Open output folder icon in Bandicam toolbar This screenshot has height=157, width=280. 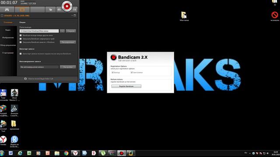coord(51,10)
